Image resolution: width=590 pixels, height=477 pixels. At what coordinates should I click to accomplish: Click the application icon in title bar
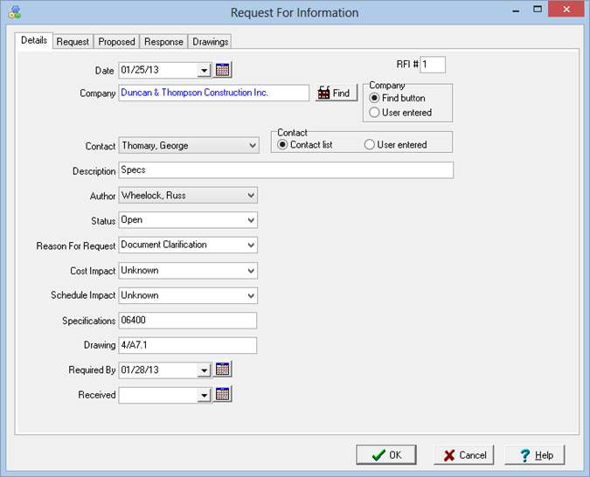14,12
